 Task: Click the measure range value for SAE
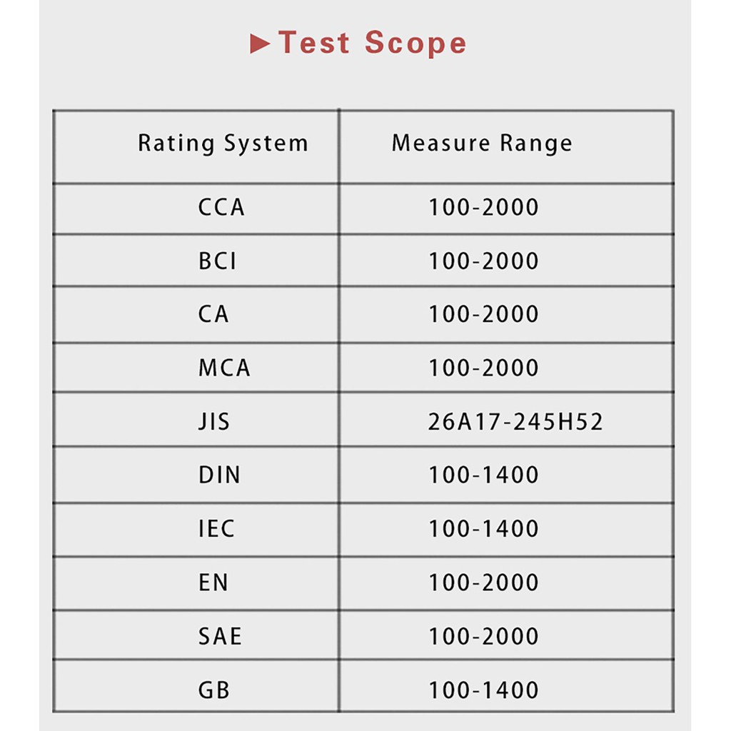tap(483, 636)
